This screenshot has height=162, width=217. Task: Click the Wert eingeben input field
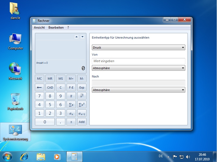[138, 61]
